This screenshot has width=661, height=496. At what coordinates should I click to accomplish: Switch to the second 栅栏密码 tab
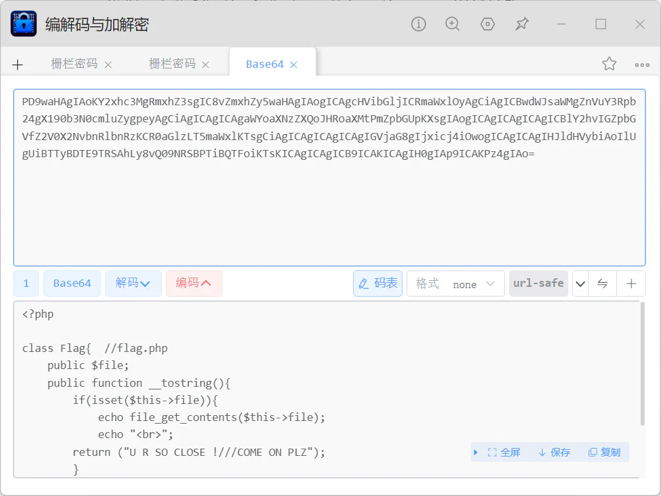172,64
